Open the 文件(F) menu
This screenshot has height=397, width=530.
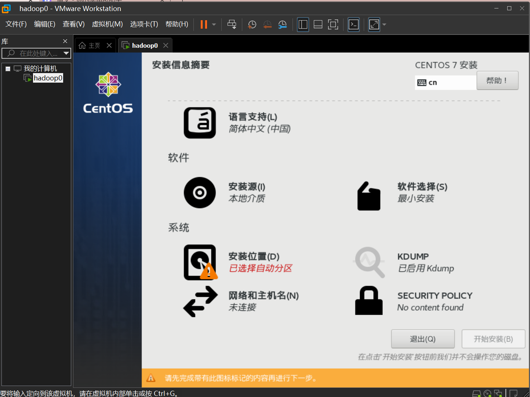[16, 24]
